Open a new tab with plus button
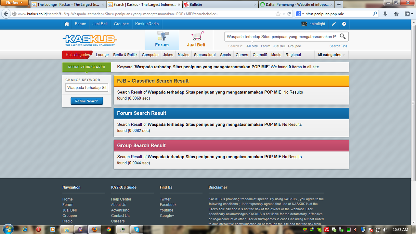Viewport: 416px width, 234px height. pos(339,5)
